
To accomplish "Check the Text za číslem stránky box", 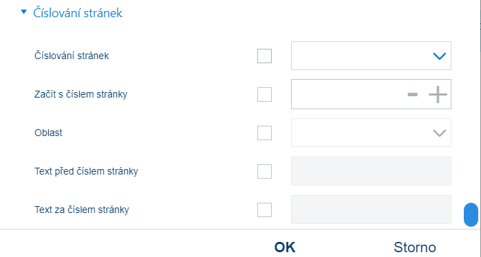I will coord(264,210).
